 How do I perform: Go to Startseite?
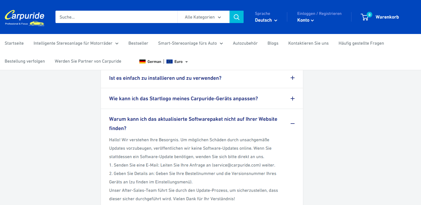[14, 43]
